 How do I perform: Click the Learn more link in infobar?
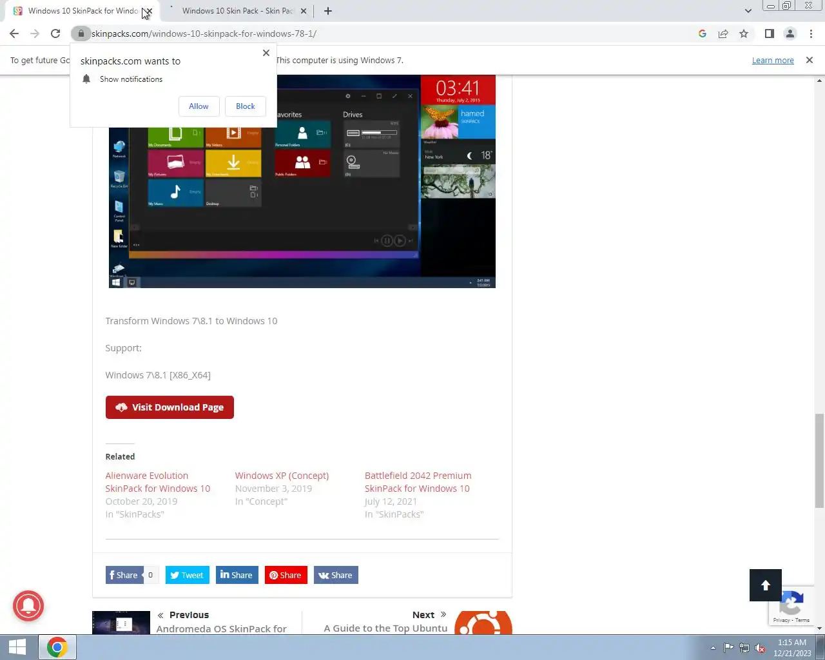(773, 61)
